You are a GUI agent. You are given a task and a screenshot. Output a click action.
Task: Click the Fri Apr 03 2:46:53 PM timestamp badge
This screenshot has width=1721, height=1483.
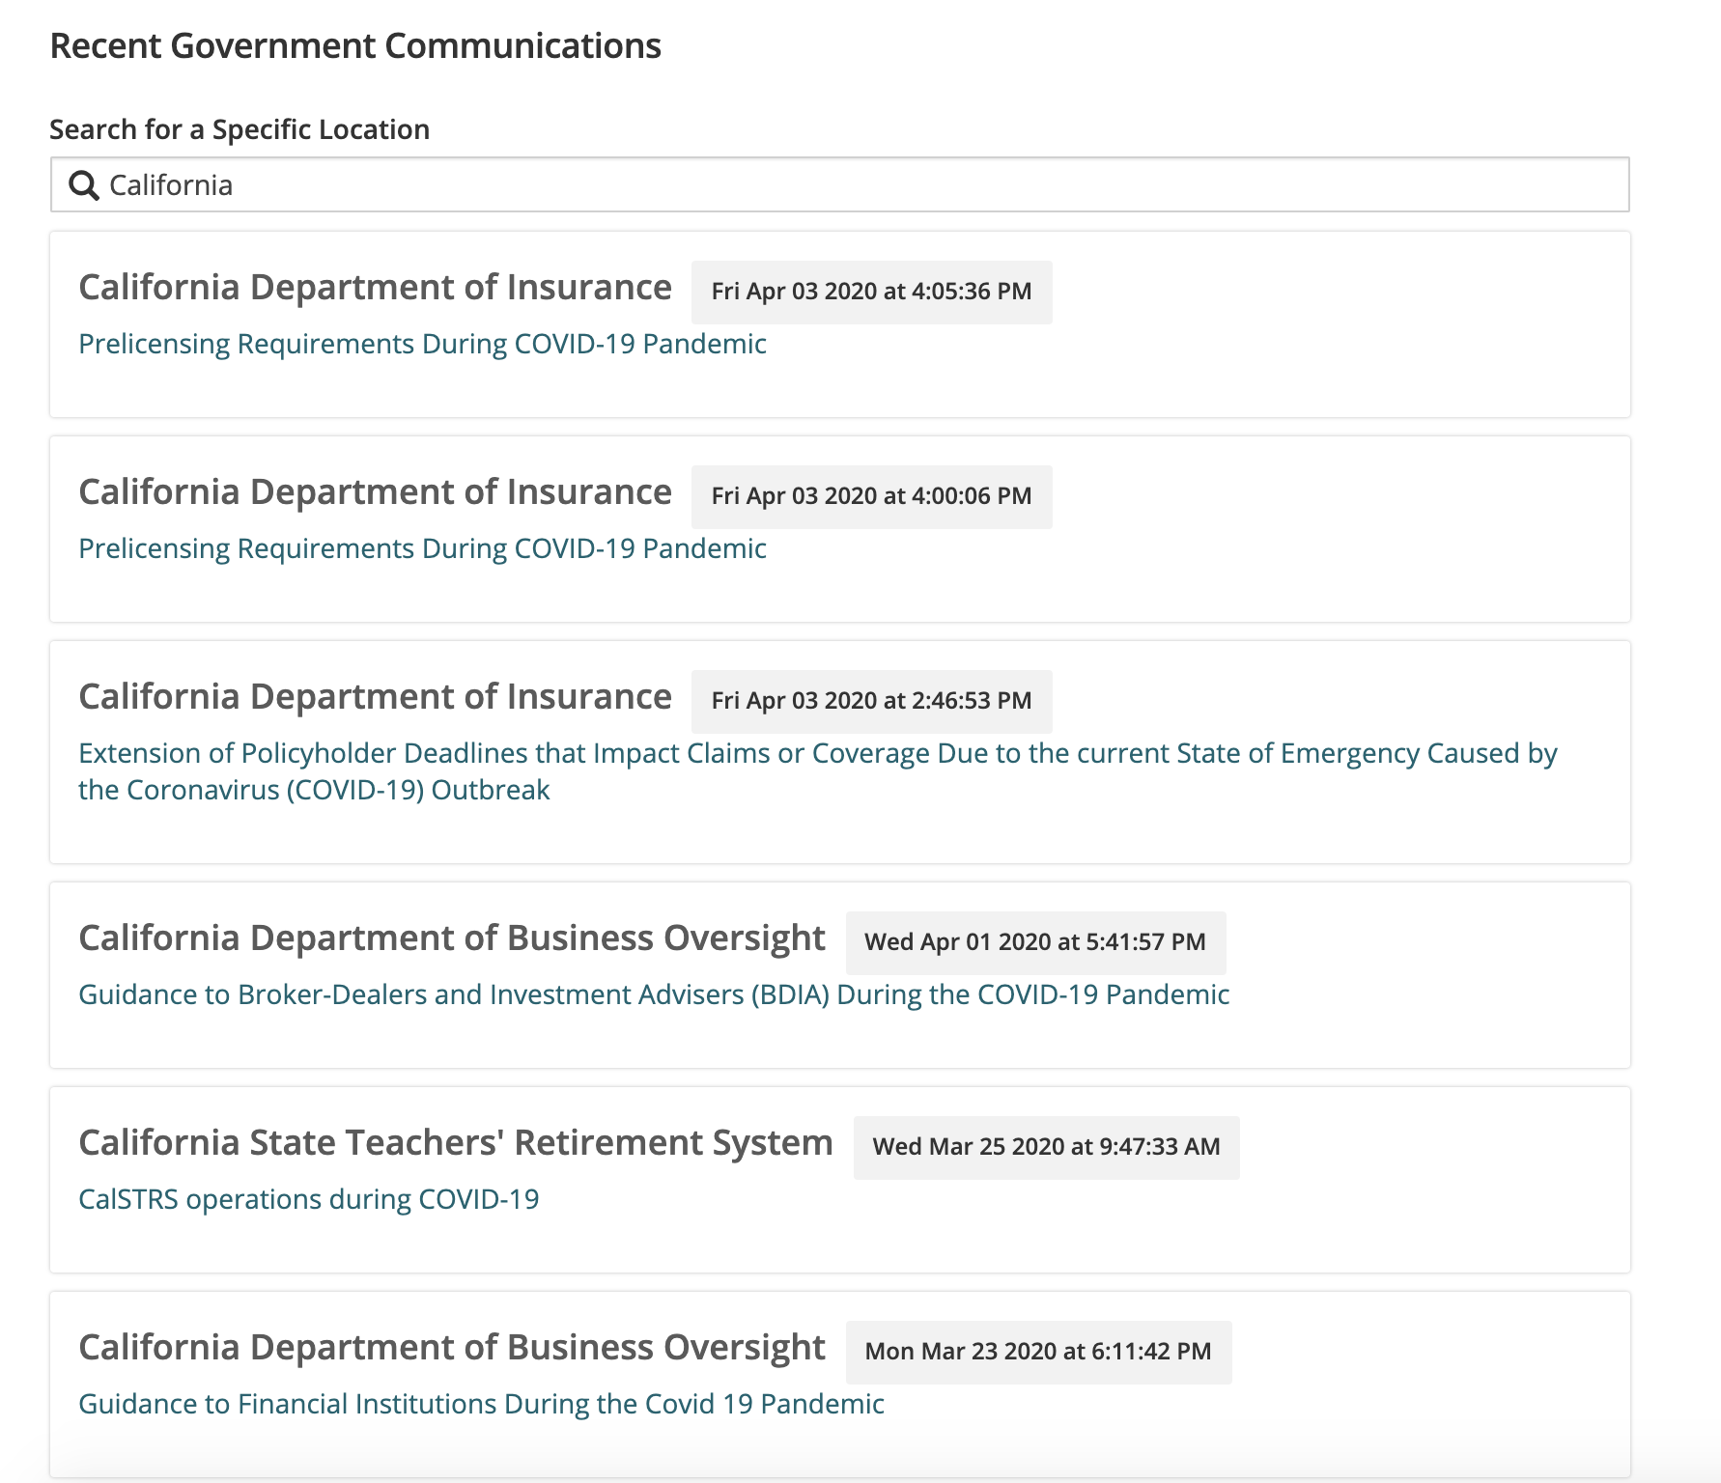point(871,701)
